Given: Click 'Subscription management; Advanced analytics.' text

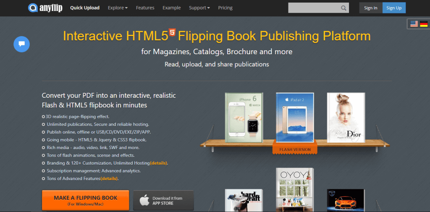Looking at the screenshot, I should pos(94,170).
